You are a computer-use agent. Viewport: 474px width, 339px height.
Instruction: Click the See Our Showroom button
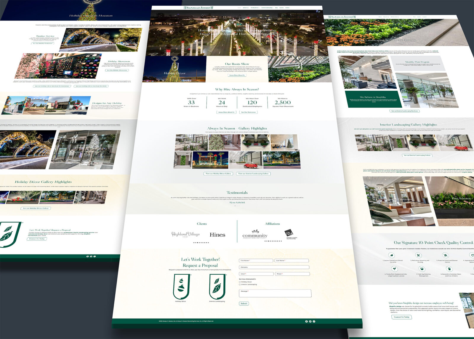[248, 112]
